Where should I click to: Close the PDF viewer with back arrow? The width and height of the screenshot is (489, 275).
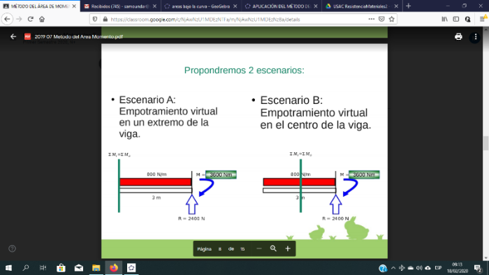[x=13, y=37]
